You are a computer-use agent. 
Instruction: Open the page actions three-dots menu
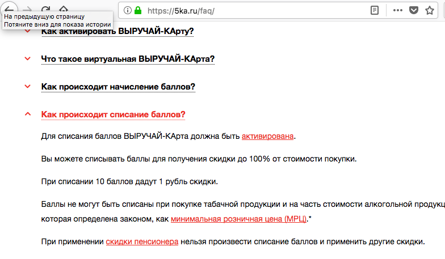click(397, 10)
